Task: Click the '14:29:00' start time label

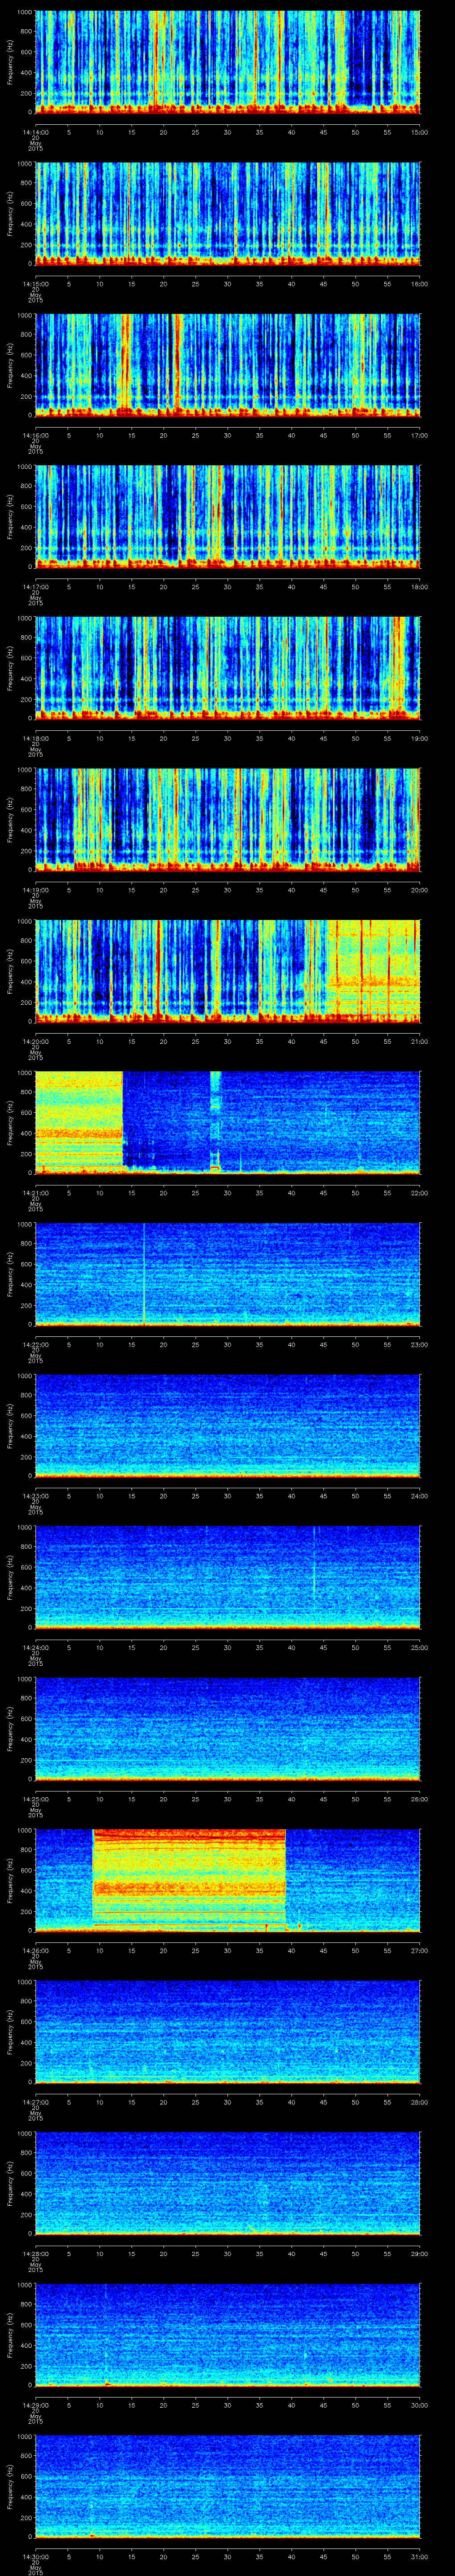Action: tap(36, 2404)
